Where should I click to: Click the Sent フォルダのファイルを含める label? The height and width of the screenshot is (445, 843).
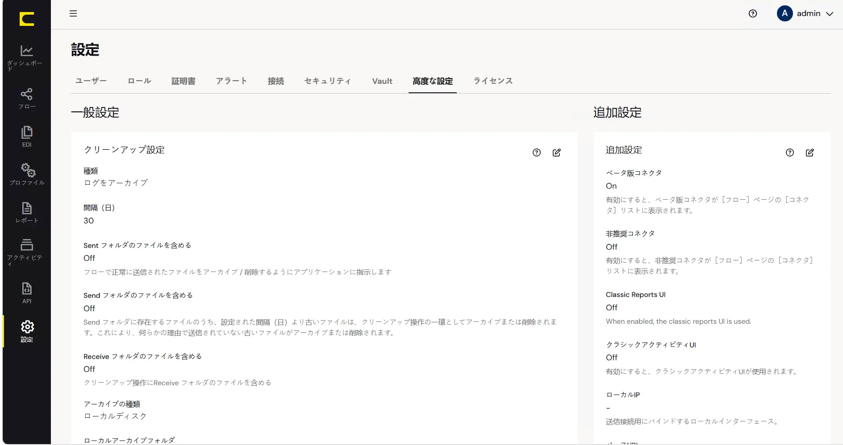coord(138,245)
